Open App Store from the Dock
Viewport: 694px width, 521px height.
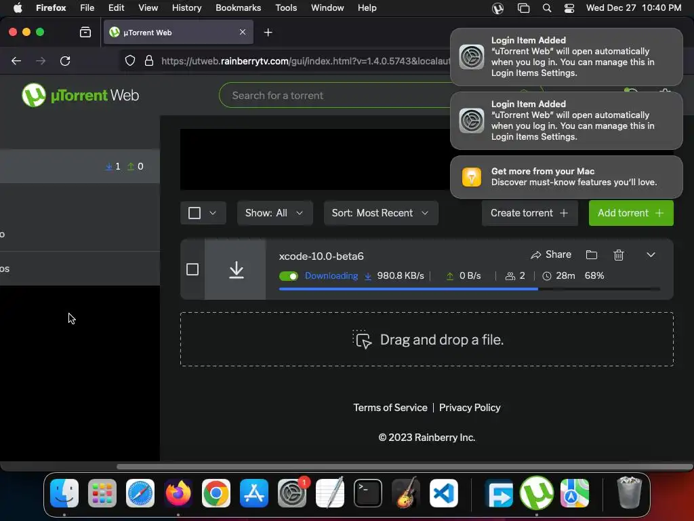click(x=254, y=493)
